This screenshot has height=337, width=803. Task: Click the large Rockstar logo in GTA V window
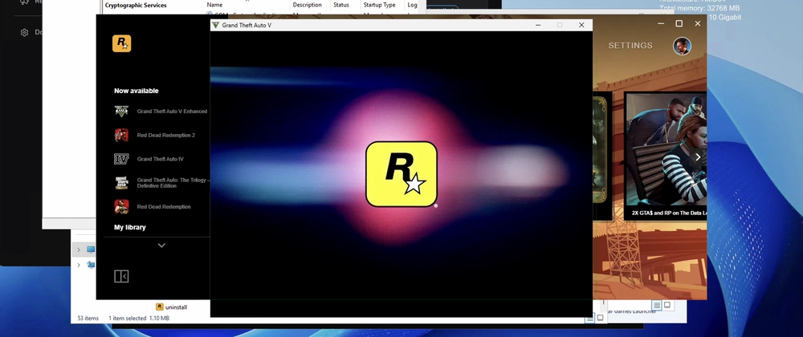point(401,174)
